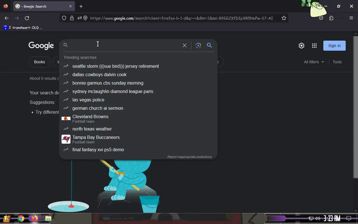Choose the 'las vegas police' suggestion
The height and width of the screenshot is (224, 358).
[x=138, y=100]
